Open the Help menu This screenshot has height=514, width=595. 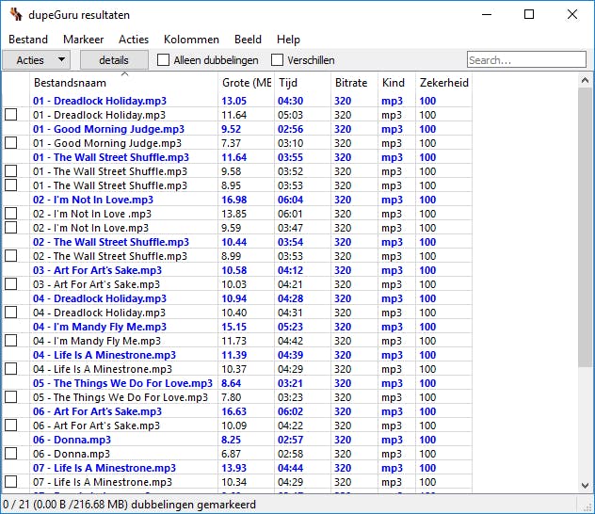click(288, 40)
